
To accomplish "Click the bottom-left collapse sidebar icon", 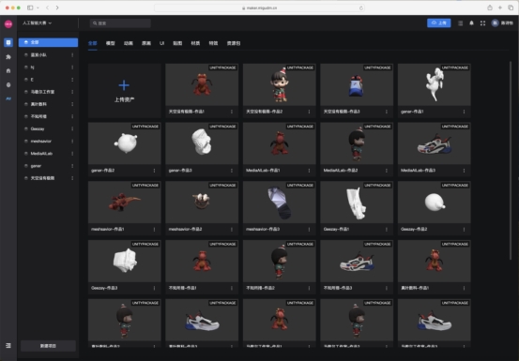I will click(x=8, y=345).
